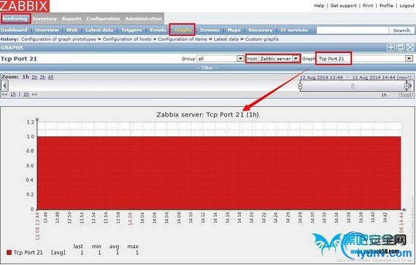
Task: Click the red graph area
Action: coord(219,173)
